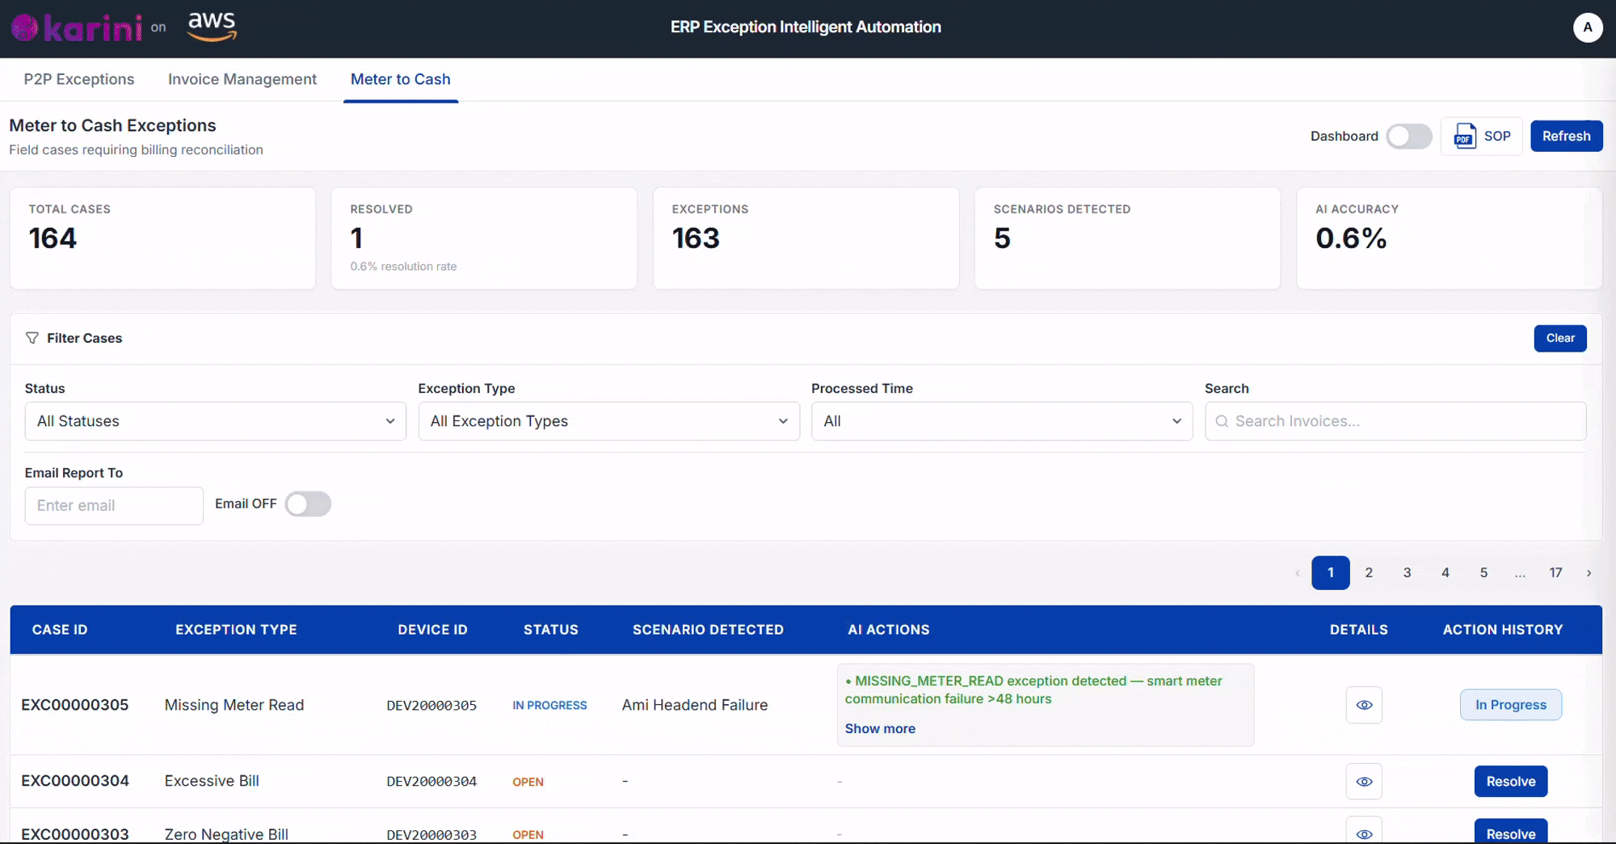Screen dimensions: 1616x844
Task: Open the All Exception Types dropdown
Action: click(609, 421)
